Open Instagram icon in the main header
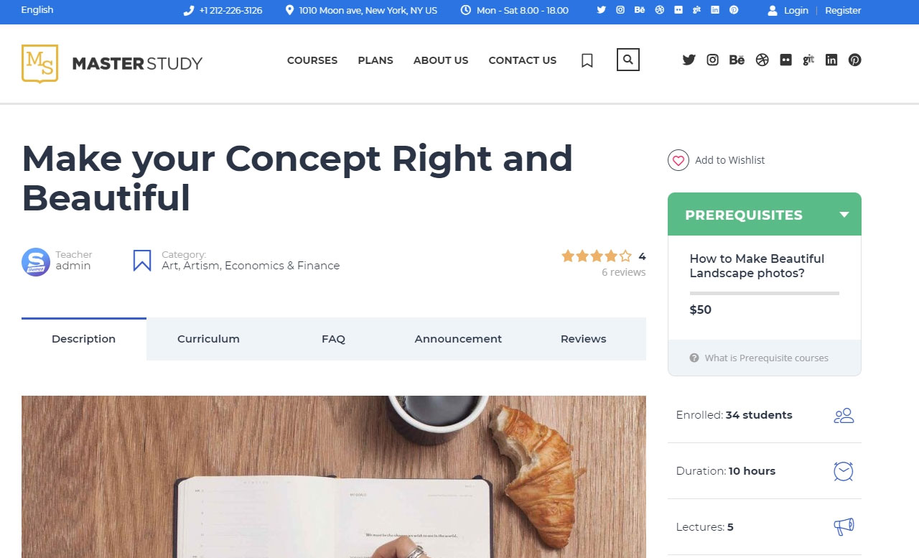 coord(712,60)
